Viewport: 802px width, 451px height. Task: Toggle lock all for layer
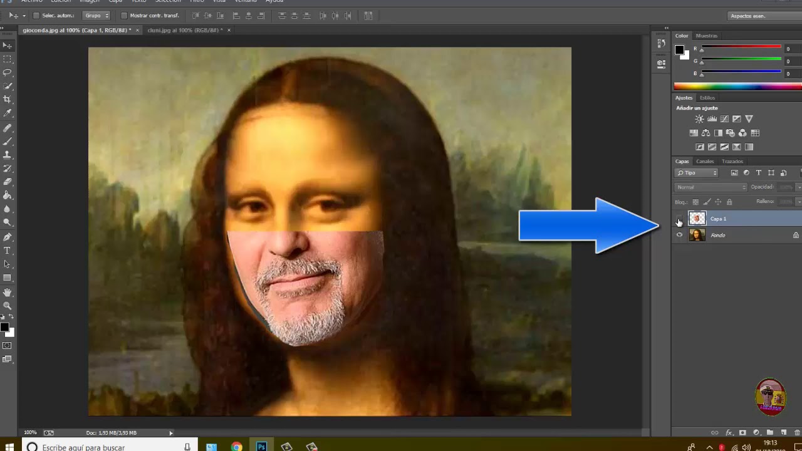coord(729,202)
